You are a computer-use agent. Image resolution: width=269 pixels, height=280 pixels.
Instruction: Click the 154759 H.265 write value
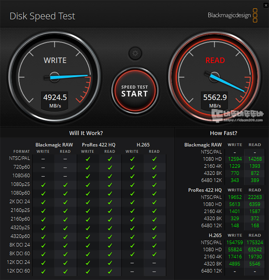pos(235,243)
